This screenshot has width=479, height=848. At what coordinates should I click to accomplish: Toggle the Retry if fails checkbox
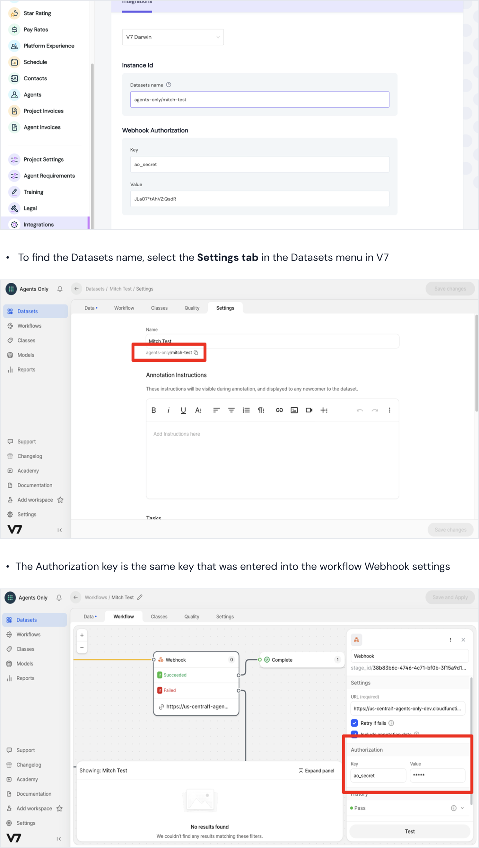pyautogui.click(x=354, y=723)
